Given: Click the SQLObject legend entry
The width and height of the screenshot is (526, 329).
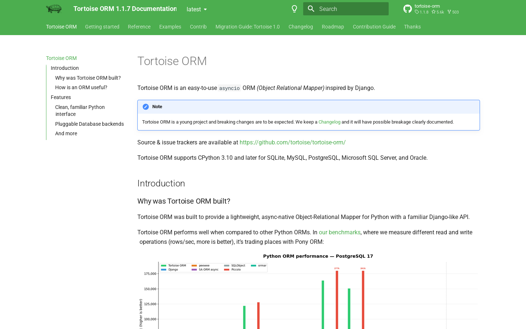Looking at the screenshot, I should 235,265.
